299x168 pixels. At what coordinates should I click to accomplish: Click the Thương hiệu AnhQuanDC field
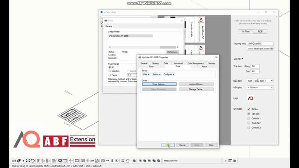tap(260, 43)
